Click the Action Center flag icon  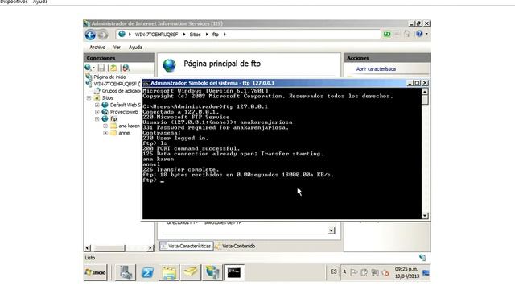coord(354,272)
